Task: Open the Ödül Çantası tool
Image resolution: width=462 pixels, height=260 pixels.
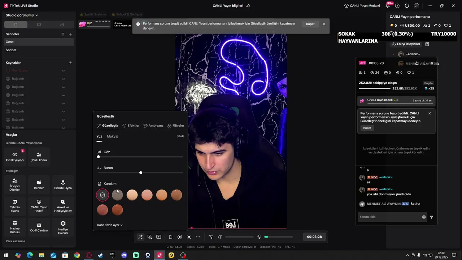Action: 39,227
